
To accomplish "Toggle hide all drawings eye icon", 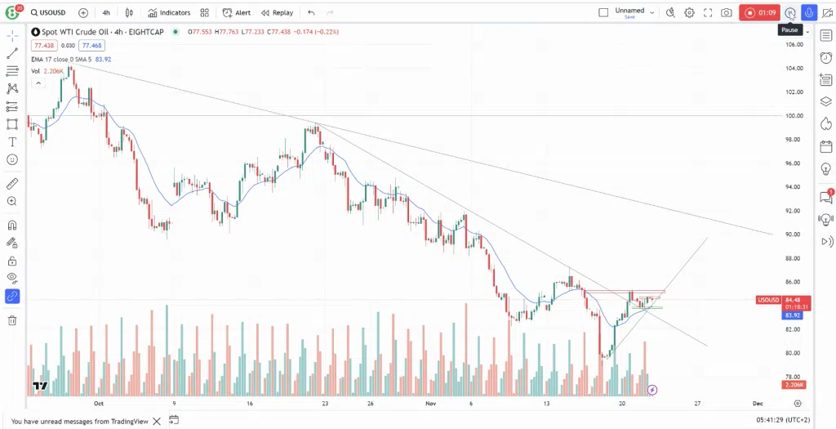I will [12, 278].
